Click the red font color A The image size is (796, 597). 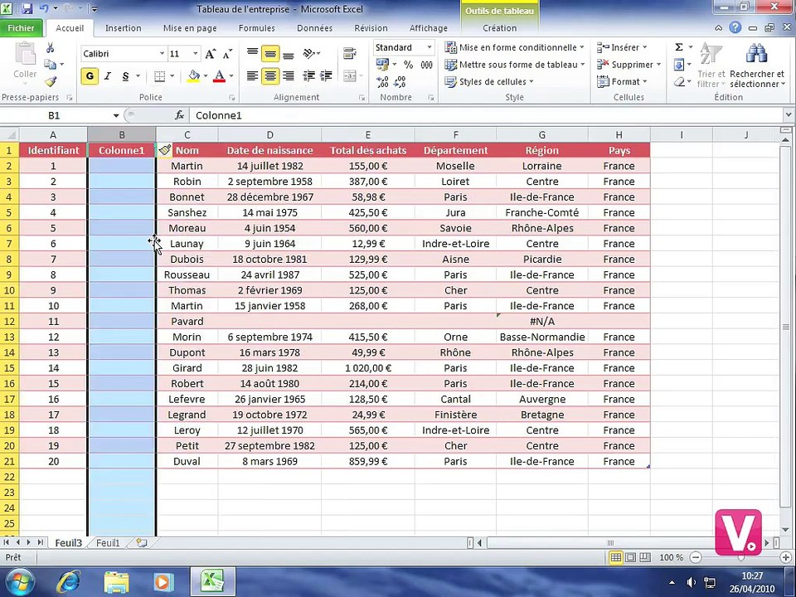click(x=219, y=76)
